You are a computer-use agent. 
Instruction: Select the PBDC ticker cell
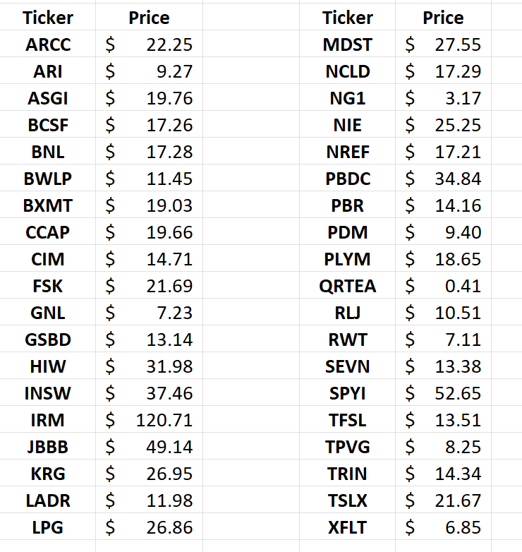click(348, 179)
